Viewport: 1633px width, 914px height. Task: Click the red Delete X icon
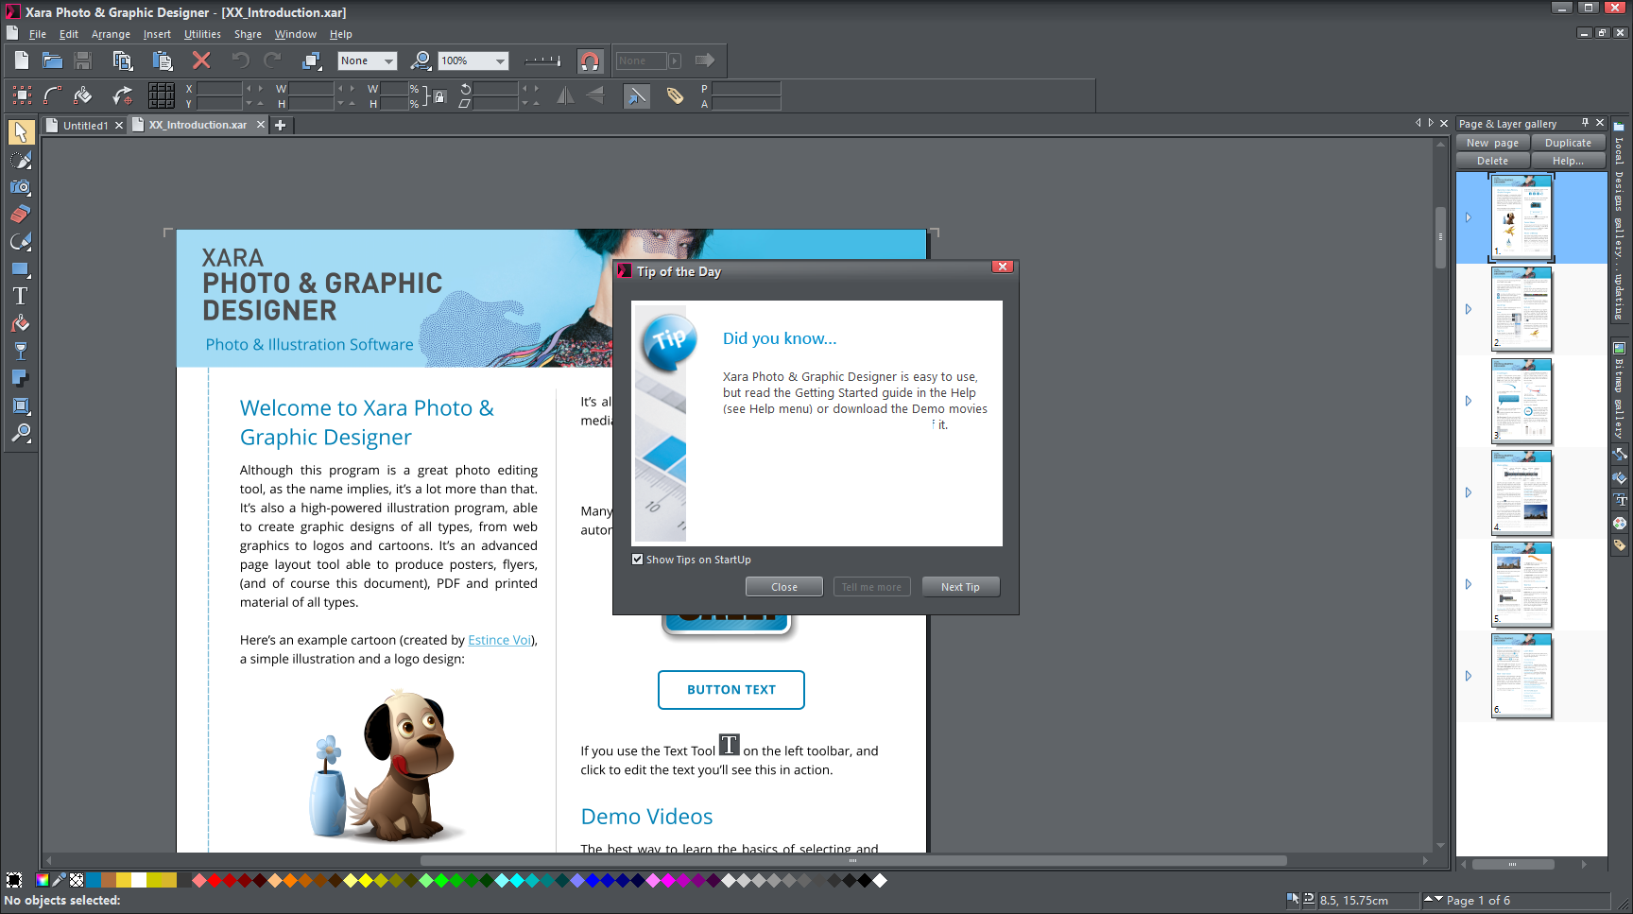tap(201, 60)
